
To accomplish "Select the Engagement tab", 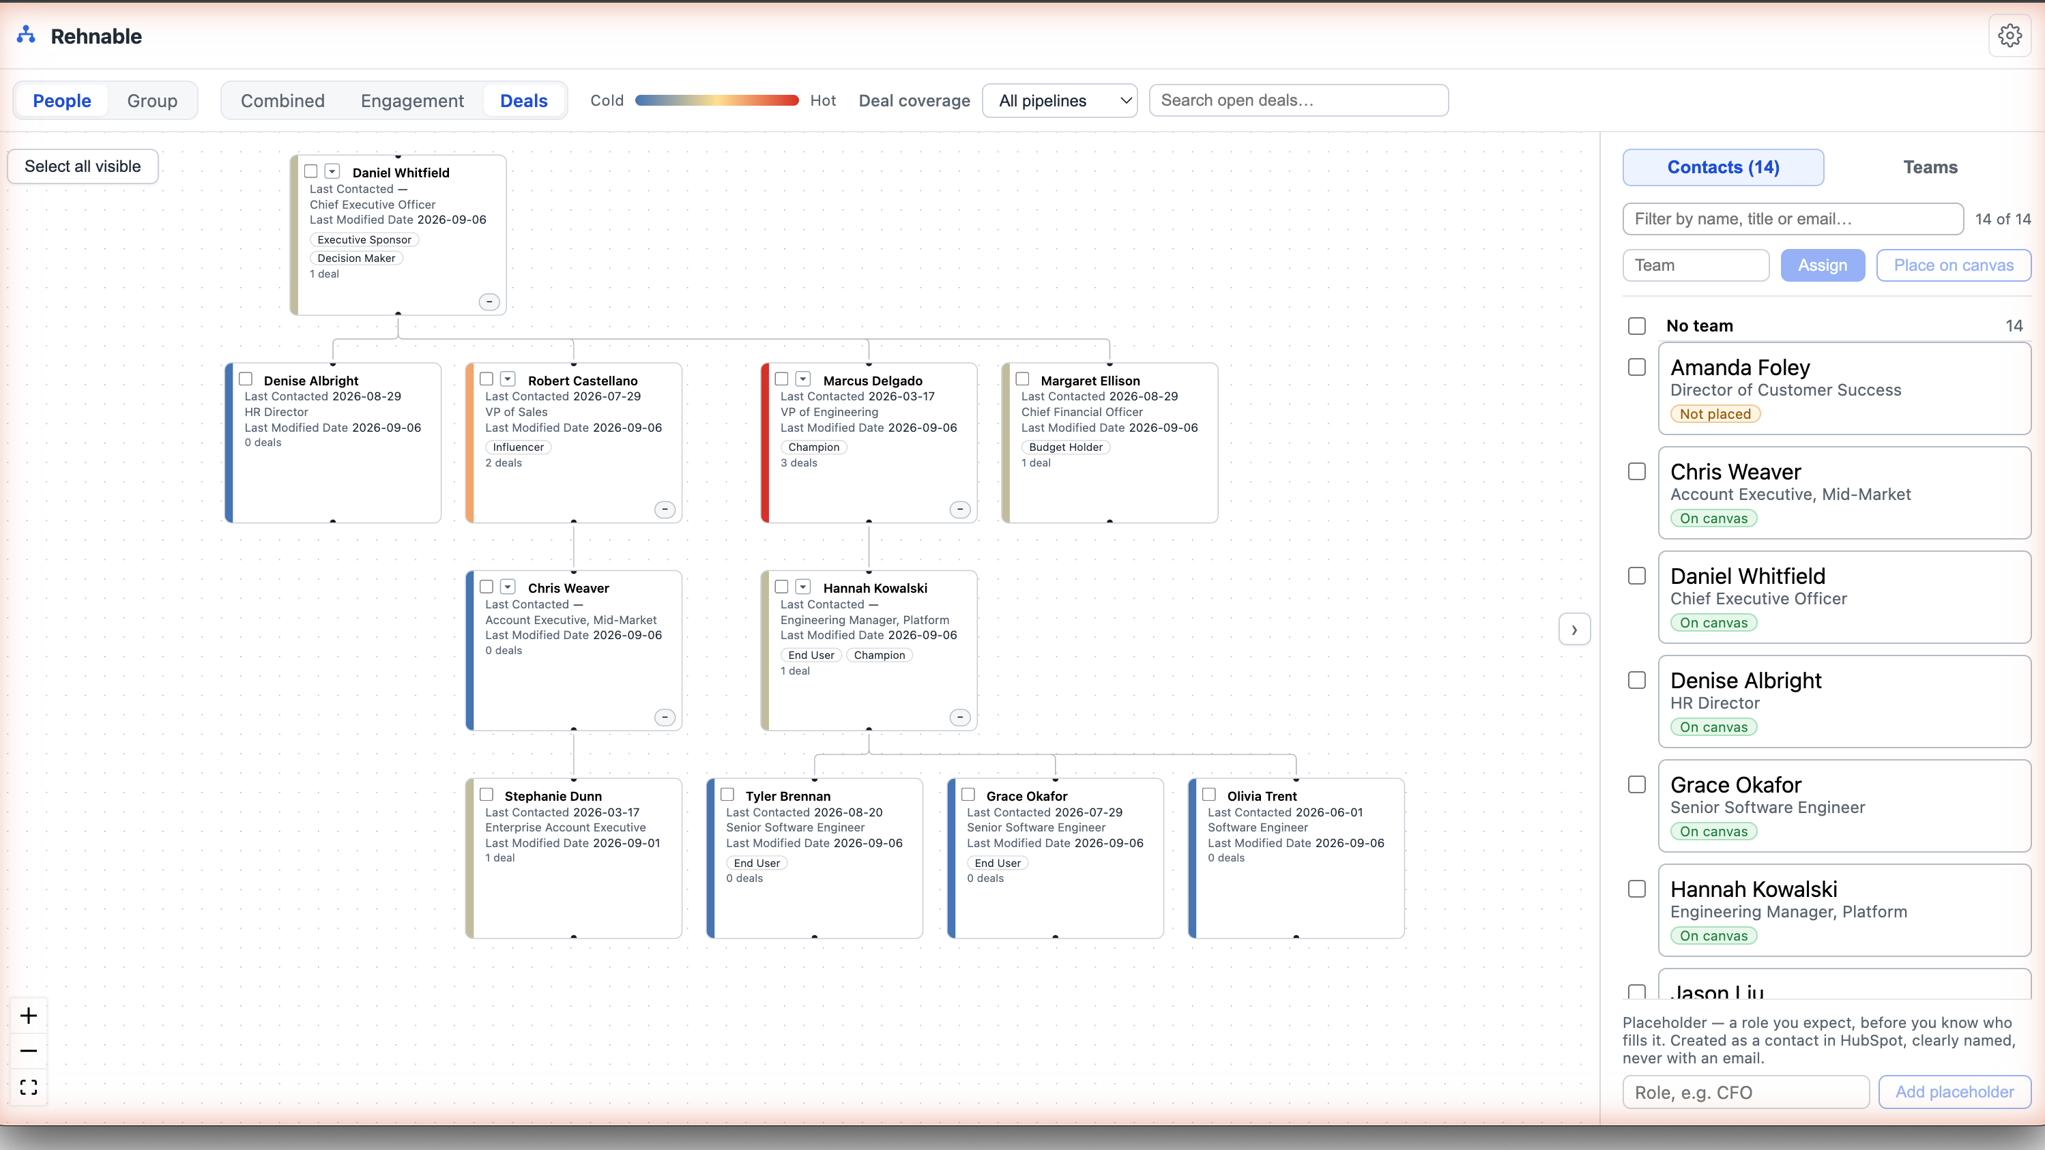I will point(412,101).
